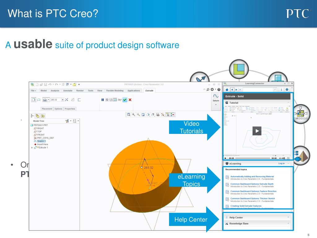Click the glasses verify feature icon
This screenshot has height=238, width=317.
[120, 100]
